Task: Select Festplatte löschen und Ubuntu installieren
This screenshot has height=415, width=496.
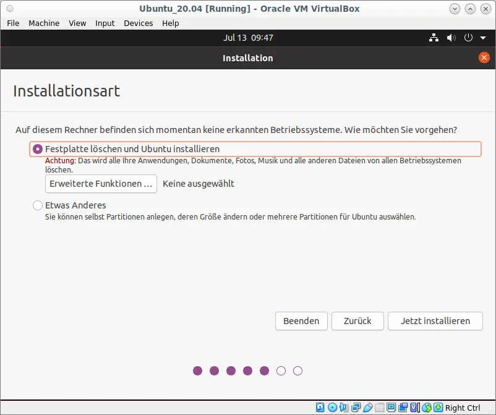Action: tap(37, 148)
